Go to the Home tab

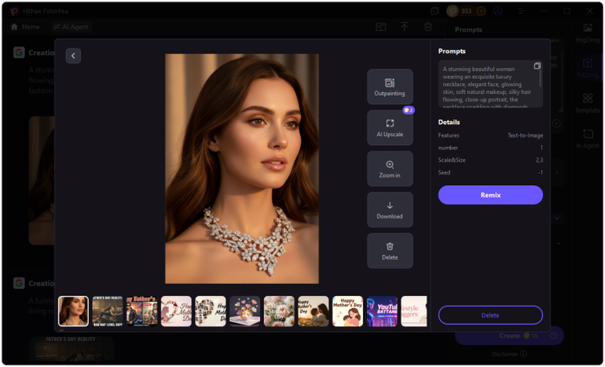click(25, 27)
